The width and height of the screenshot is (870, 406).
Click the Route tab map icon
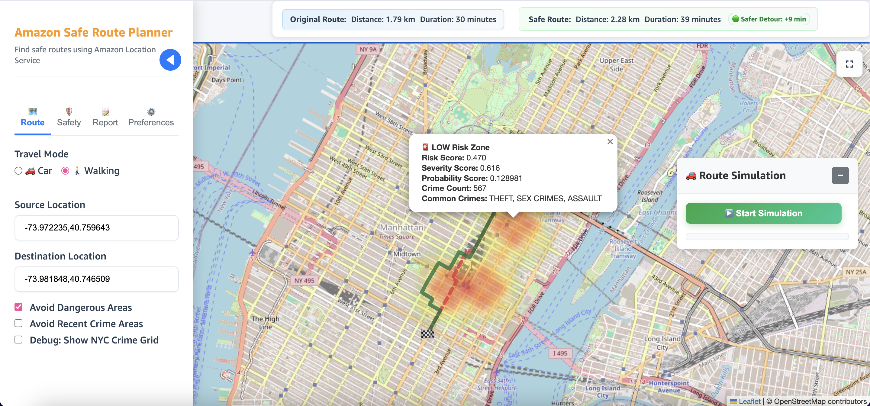pyautogui.click(x=32, y=111)
